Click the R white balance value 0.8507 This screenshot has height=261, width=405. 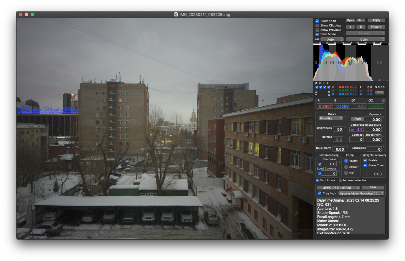(x=325, y=106)
